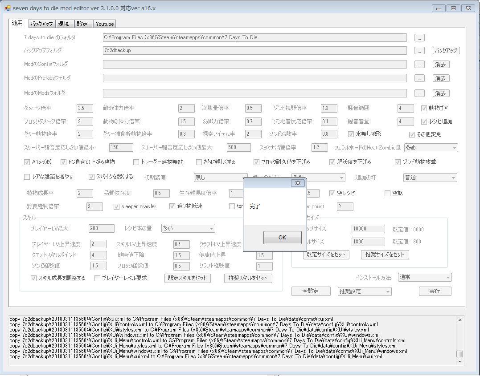Clear the ModのConfigフォルダ with 消去

point(441,65)
